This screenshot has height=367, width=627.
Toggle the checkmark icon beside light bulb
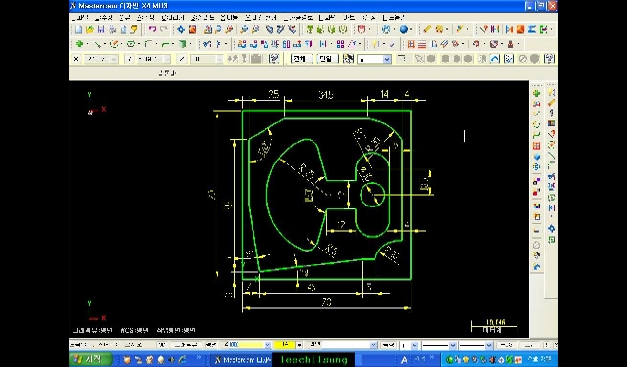point(392,44)
